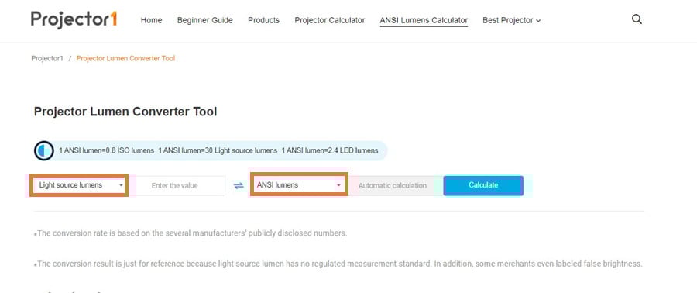Screen dimensions: 697x293
Task: Open the Home menu item
Action: click(151, 20)
